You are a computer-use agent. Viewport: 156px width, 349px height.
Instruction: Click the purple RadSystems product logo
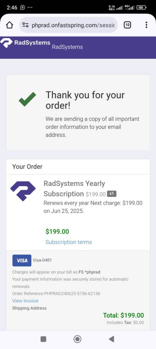click(x=23, y=191)
